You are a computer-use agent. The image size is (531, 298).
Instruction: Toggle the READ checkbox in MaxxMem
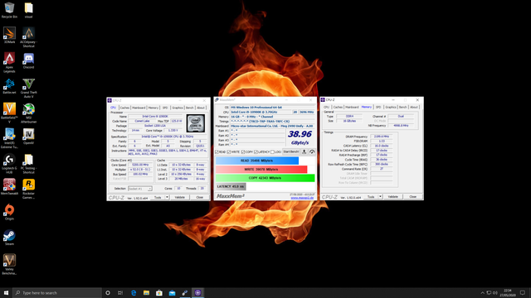[x=217, y=152]
